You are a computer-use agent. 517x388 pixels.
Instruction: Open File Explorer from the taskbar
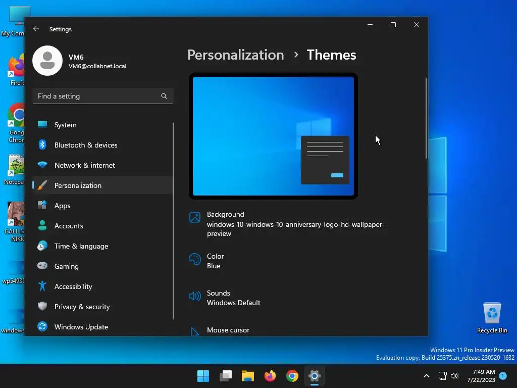[247, 376]
